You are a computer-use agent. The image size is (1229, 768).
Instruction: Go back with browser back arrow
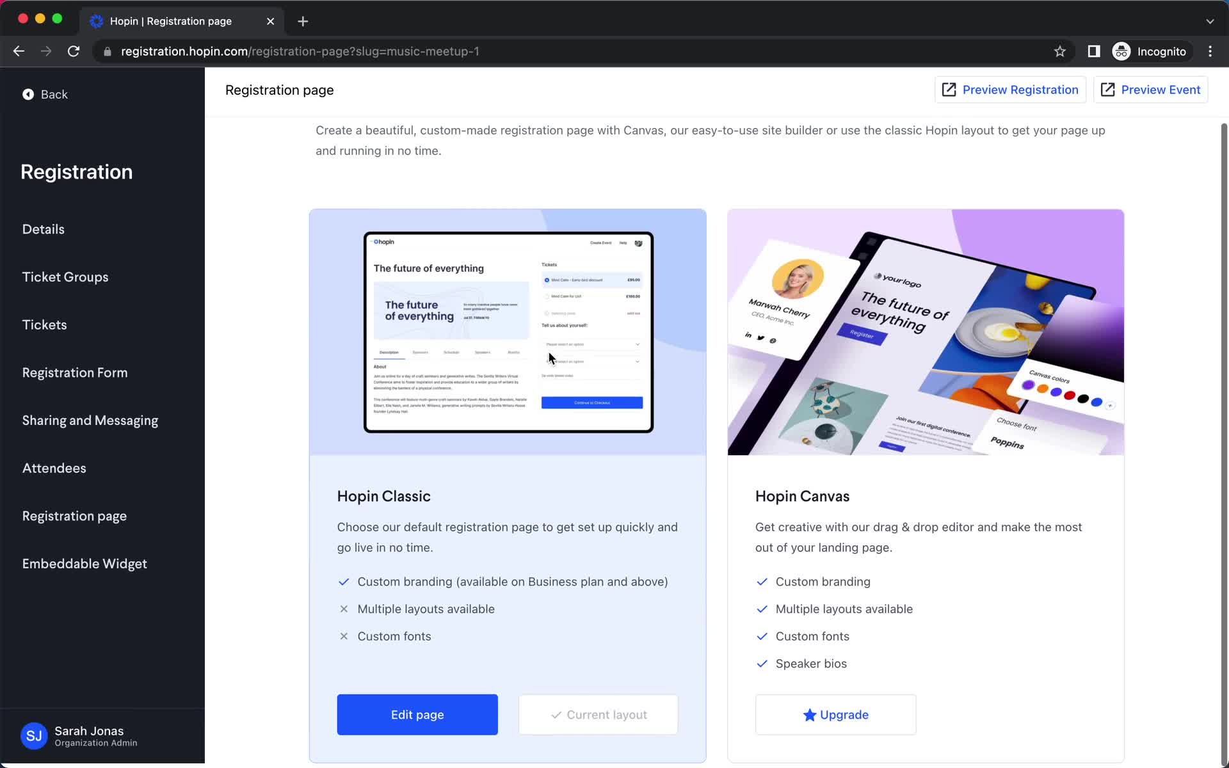tap(19, 51)
